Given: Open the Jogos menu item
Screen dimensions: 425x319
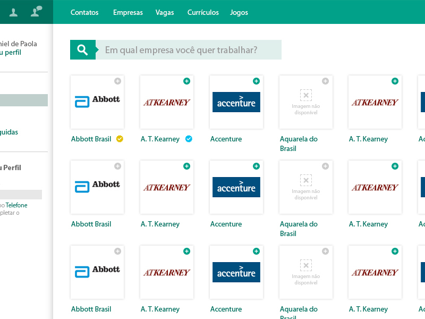Looking at the screenshot, I should coord(239,13).
